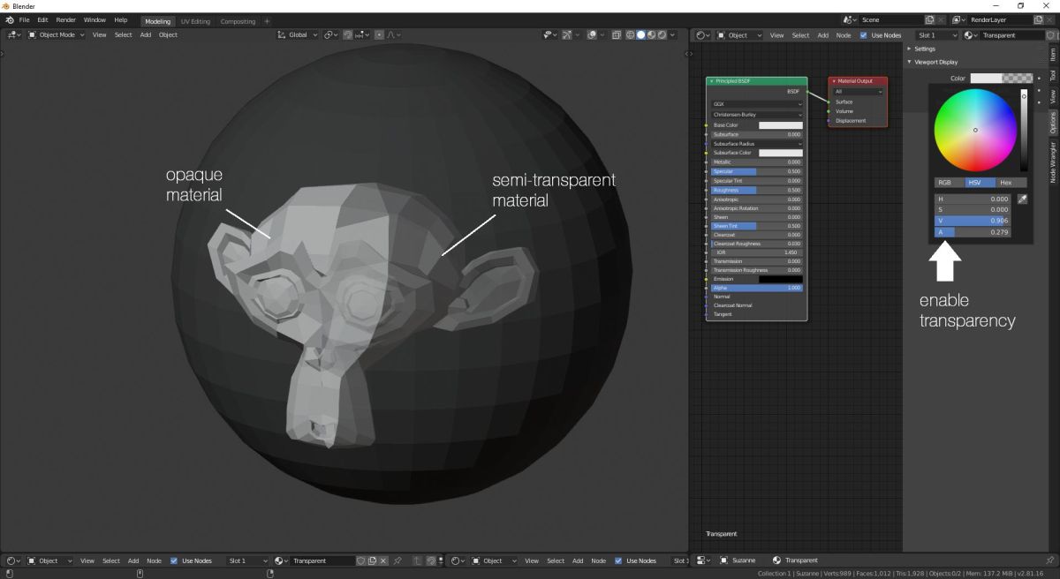Open node editor type dropdown at top
Screen dimensions: 1060x579
tap(702, 35)
